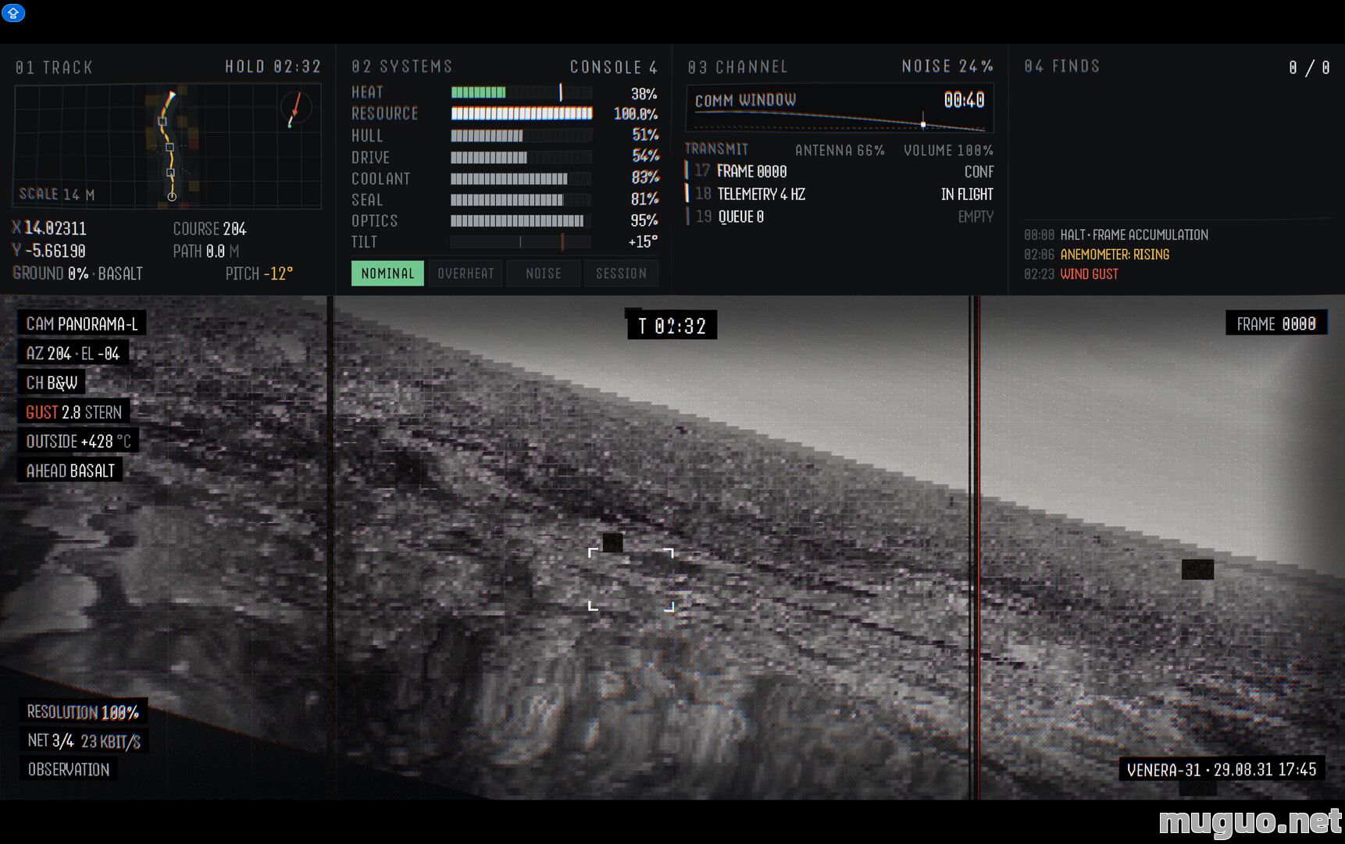The width and height of the screenshot is (1345, 844).
Task: Open the 02 SYSTEMS panel header
Action: [402, 66]
